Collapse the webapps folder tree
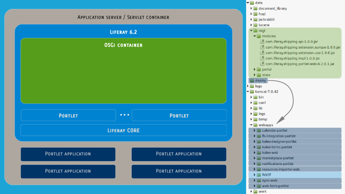Image resolution: width=345 pixels, height=194 pixels. (x=251, y=125)
